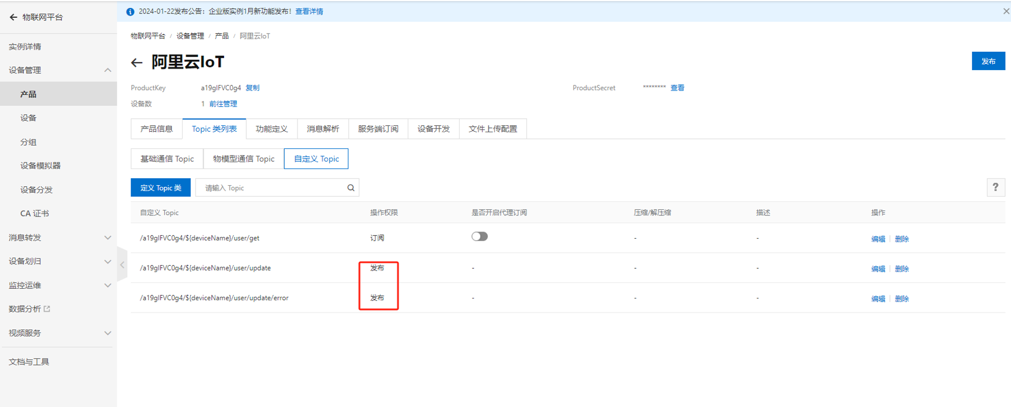Click 查看 to reveal ProductSecret
1011x407 pixels.
pos(677,88)
